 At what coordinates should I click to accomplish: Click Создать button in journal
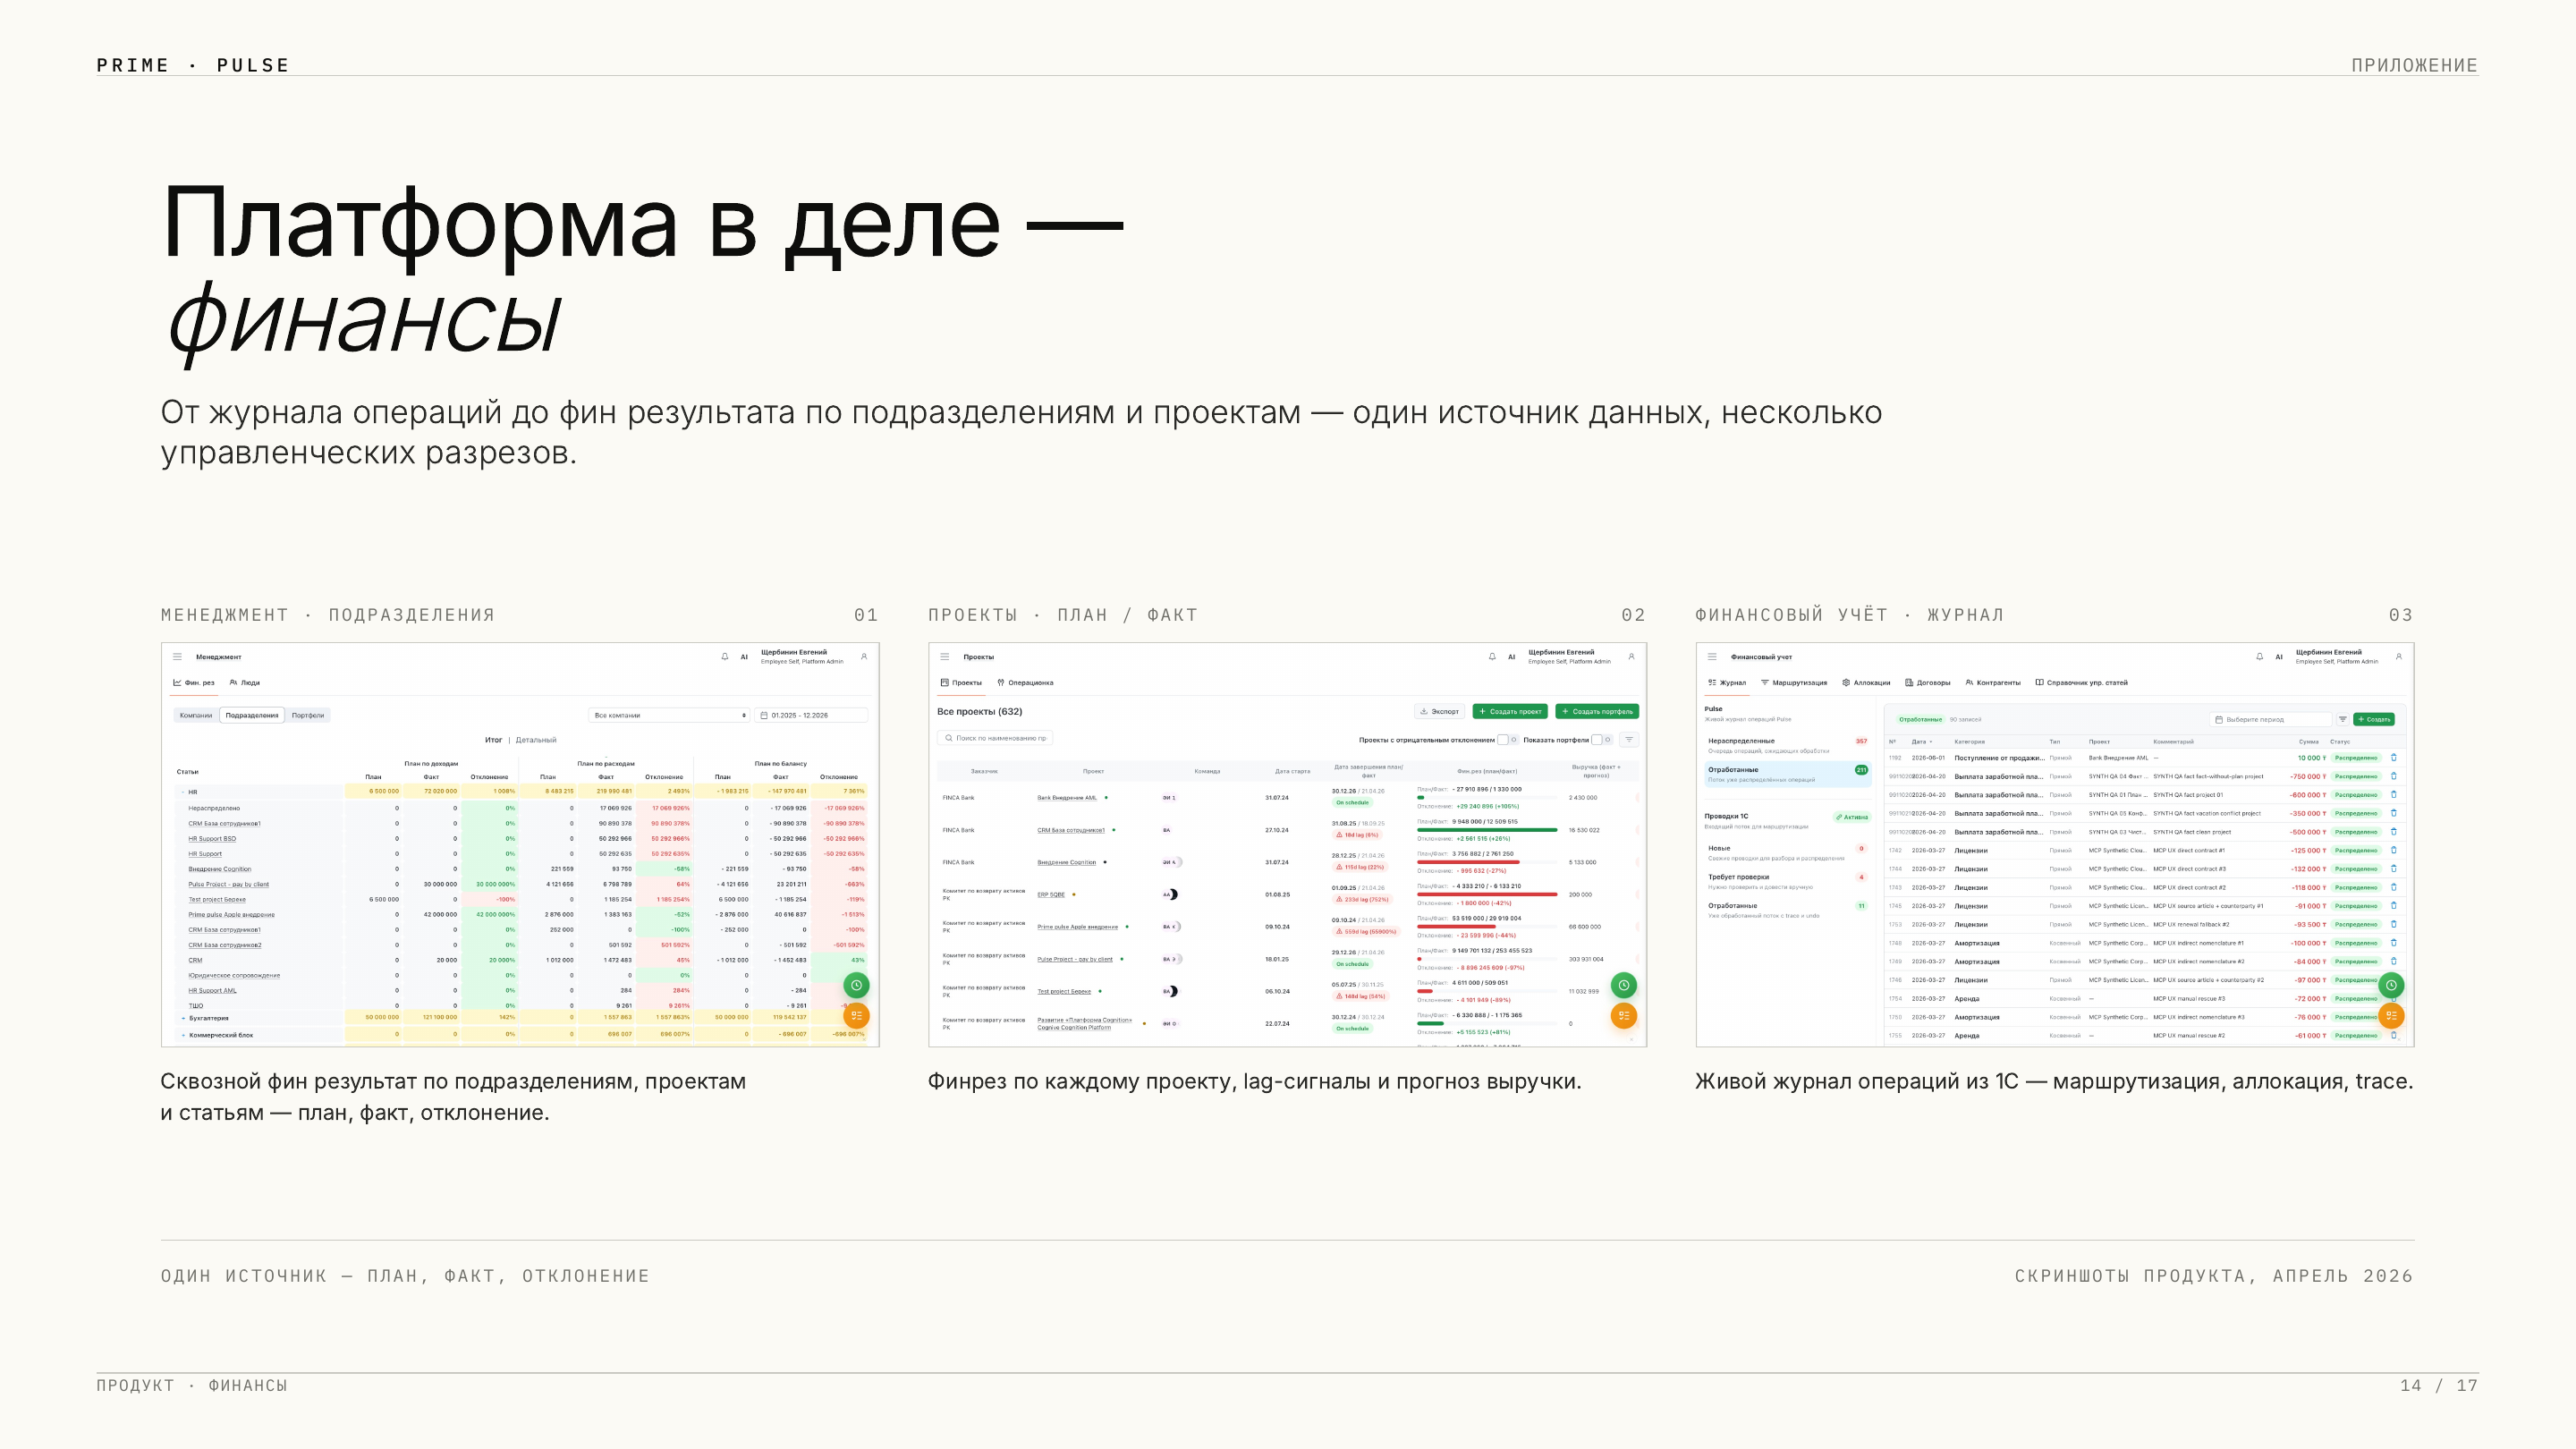[2374, 719]
